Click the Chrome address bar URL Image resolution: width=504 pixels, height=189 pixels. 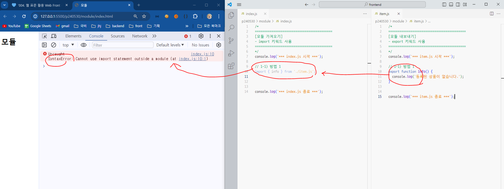[77, 16]
